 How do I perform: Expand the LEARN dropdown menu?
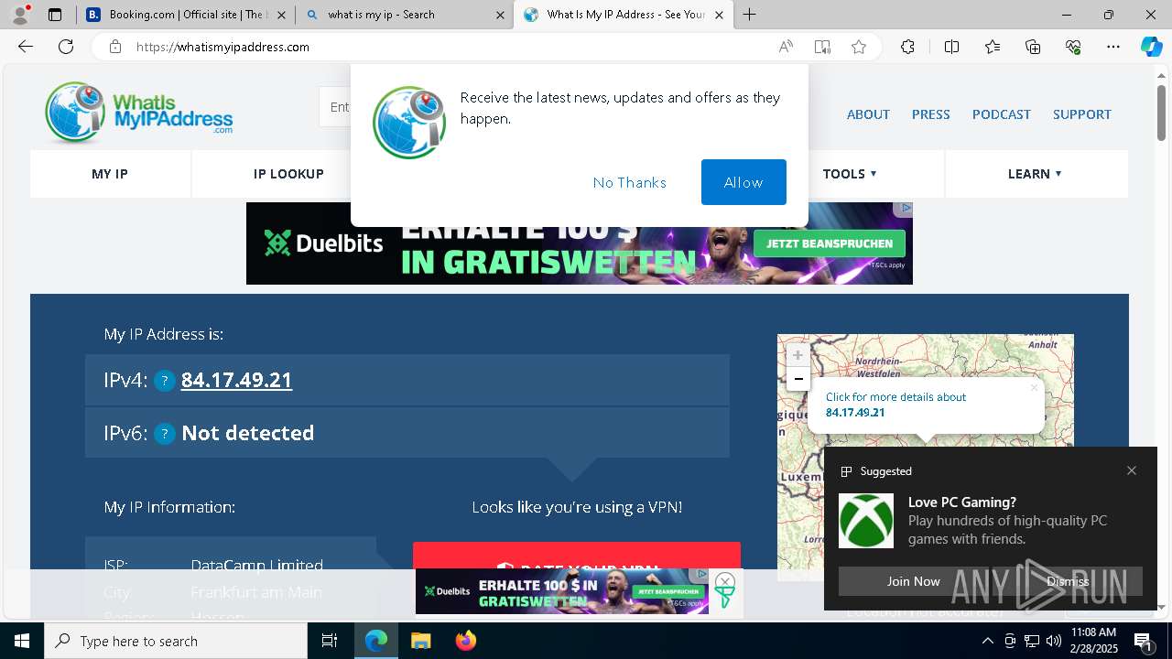[1035, 174]
